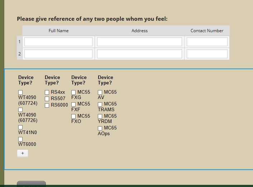
Task: Select the RS507 checkbox
Action: (47, 99)
